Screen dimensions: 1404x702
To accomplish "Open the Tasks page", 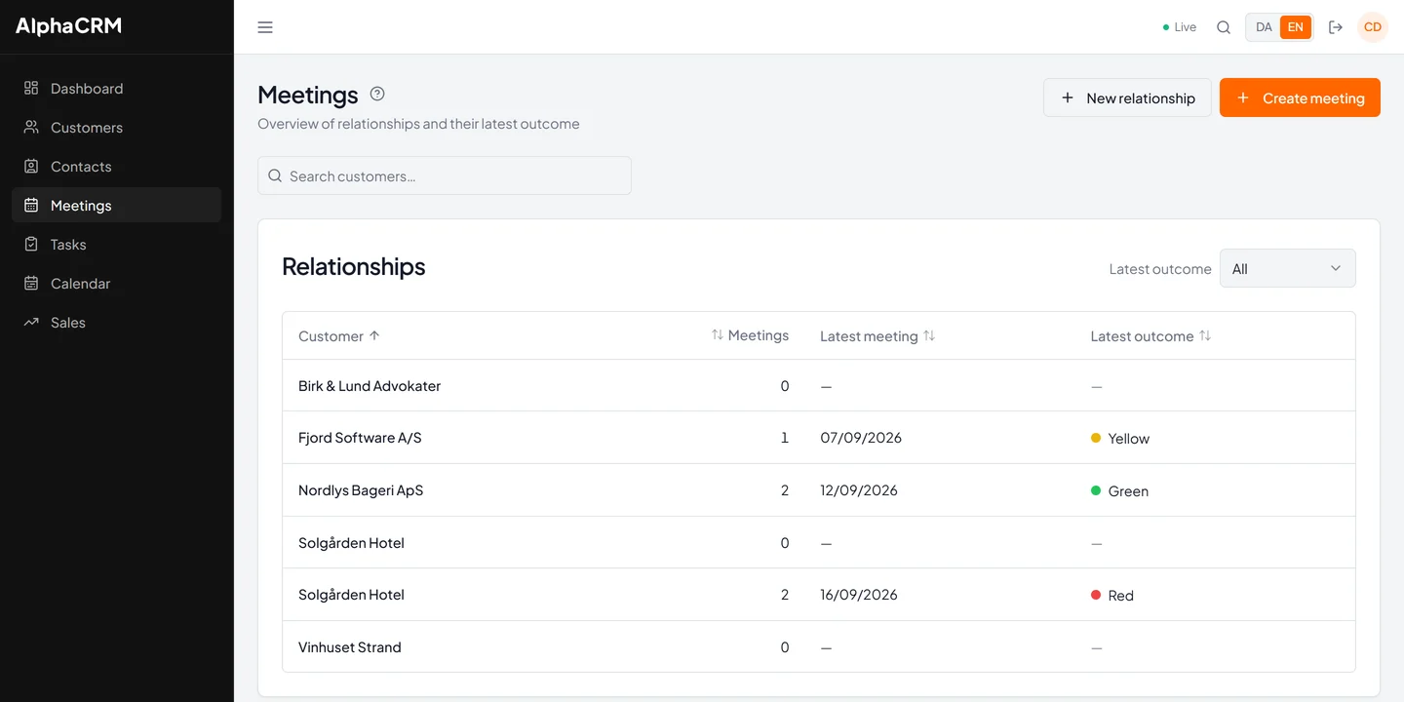I will pyautogui.click(x=116, y=245).
